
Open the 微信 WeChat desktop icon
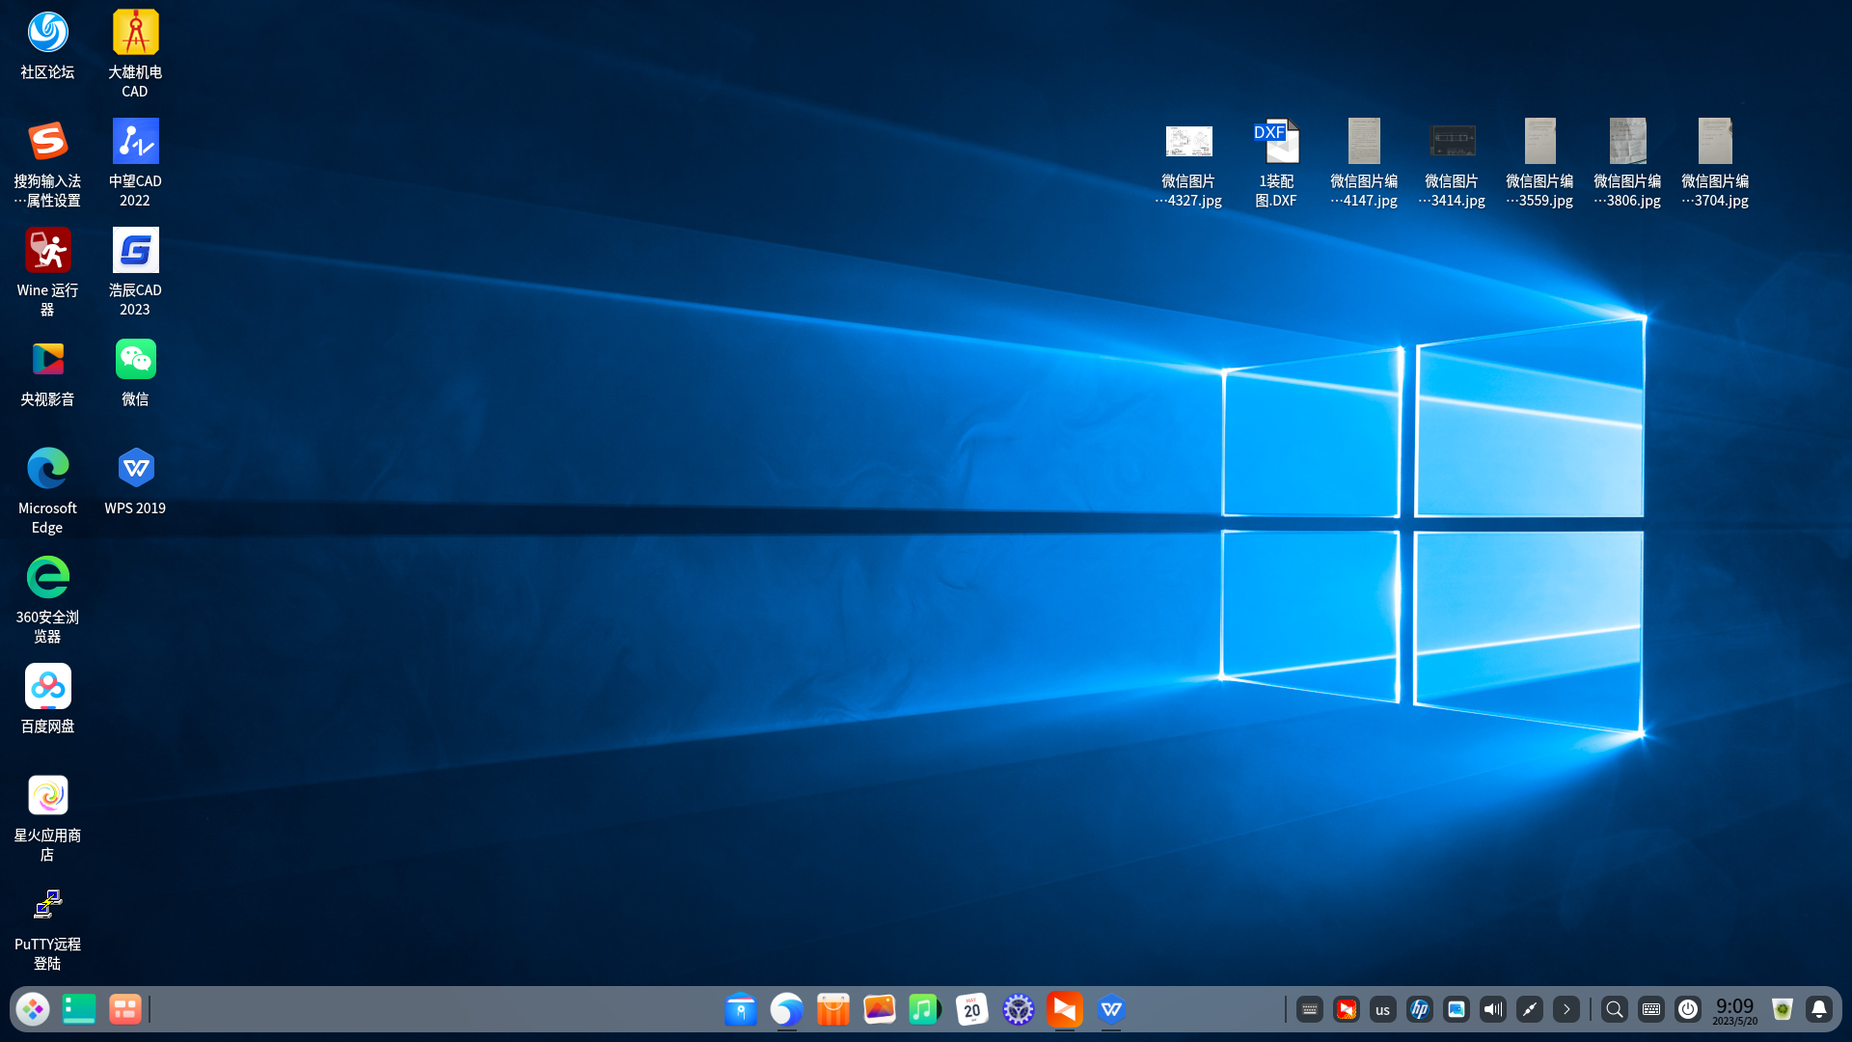coord(135,361)
